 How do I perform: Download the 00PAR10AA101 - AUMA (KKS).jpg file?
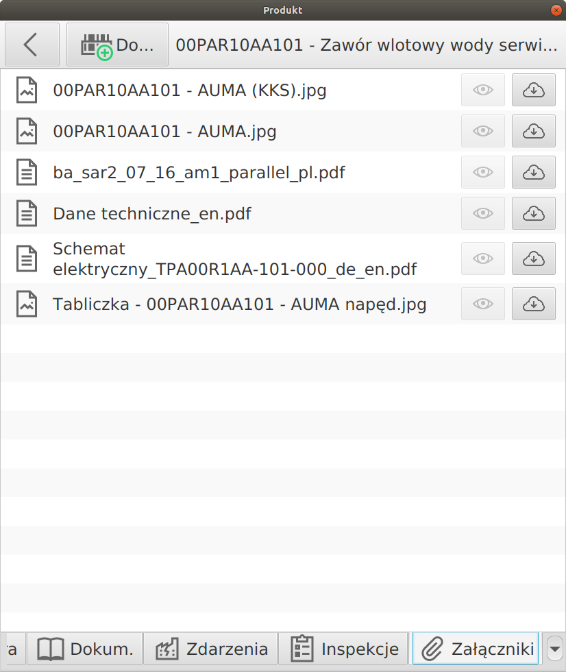tap(533, 90)
